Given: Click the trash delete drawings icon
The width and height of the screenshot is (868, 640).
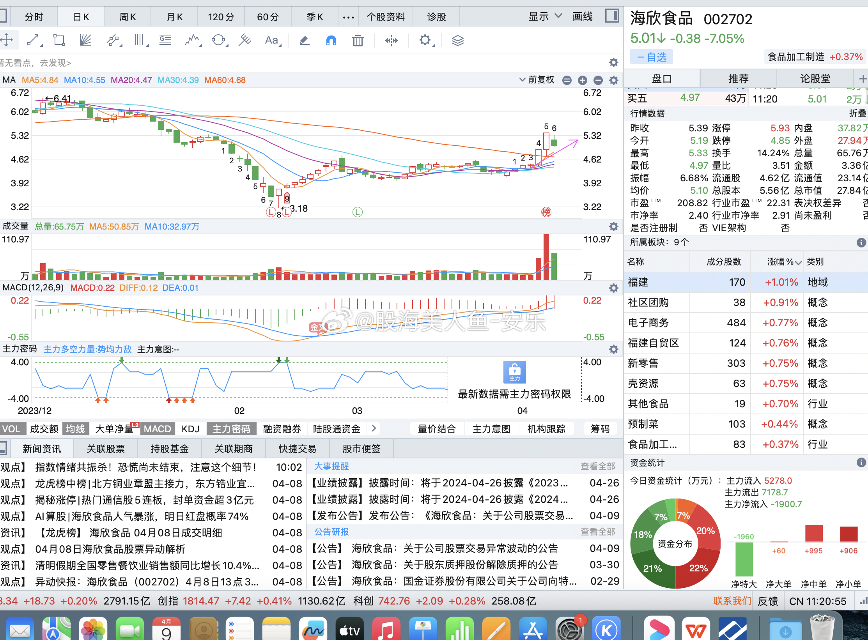Looking at the screenshot, I should 358,40.
